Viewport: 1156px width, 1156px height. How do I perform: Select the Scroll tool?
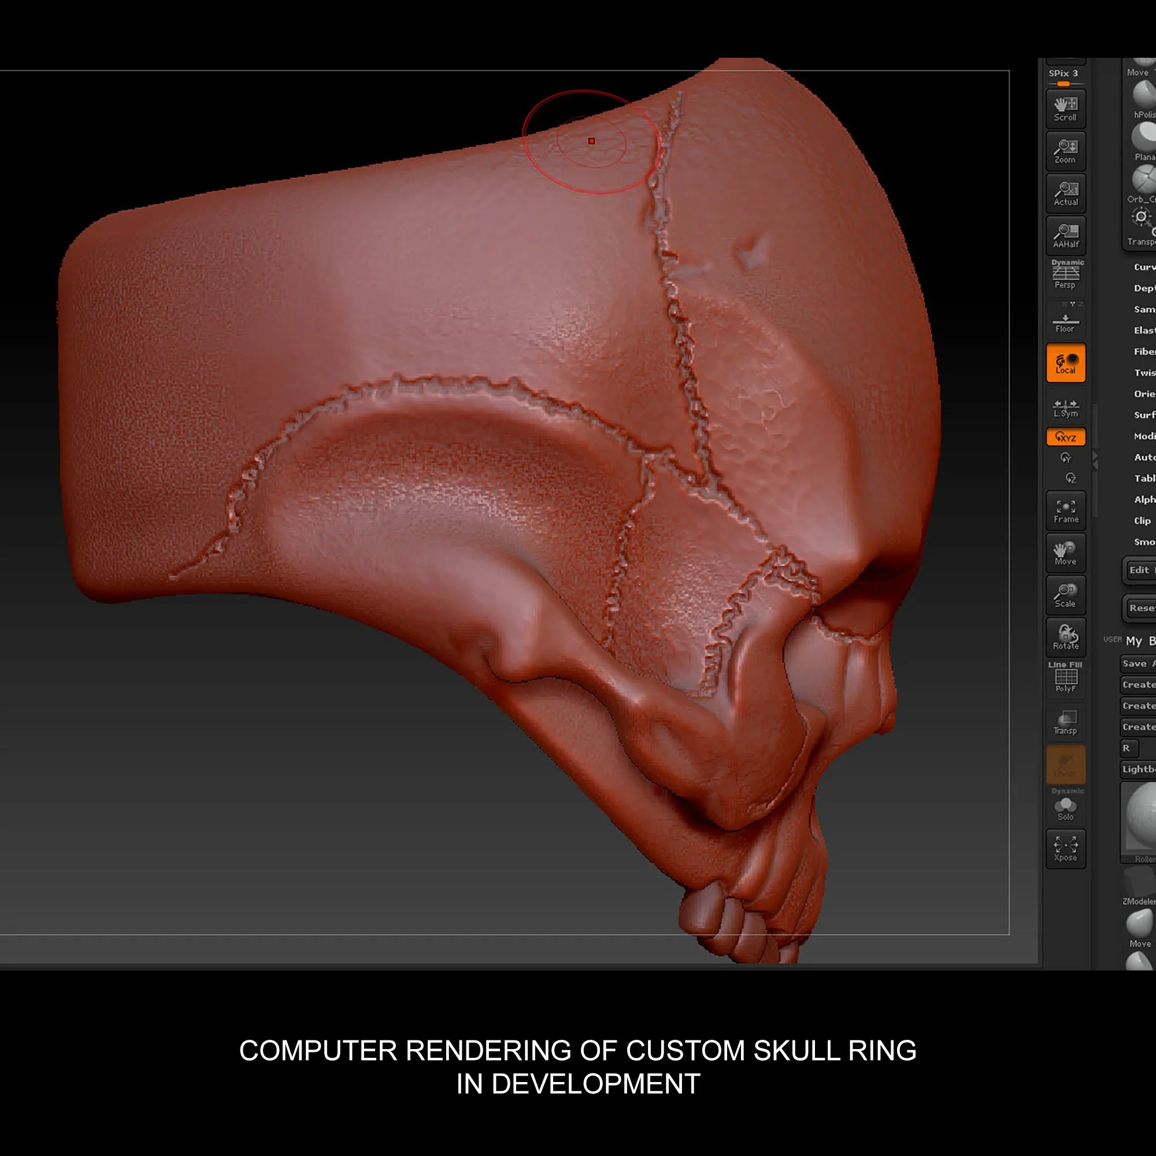point(1065,109)
